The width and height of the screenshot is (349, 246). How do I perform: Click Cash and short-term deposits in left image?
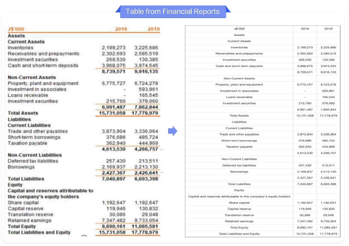point(43,66)
